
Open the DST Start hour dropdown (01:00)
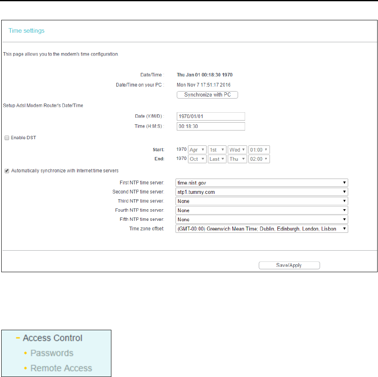click(259, 150)
